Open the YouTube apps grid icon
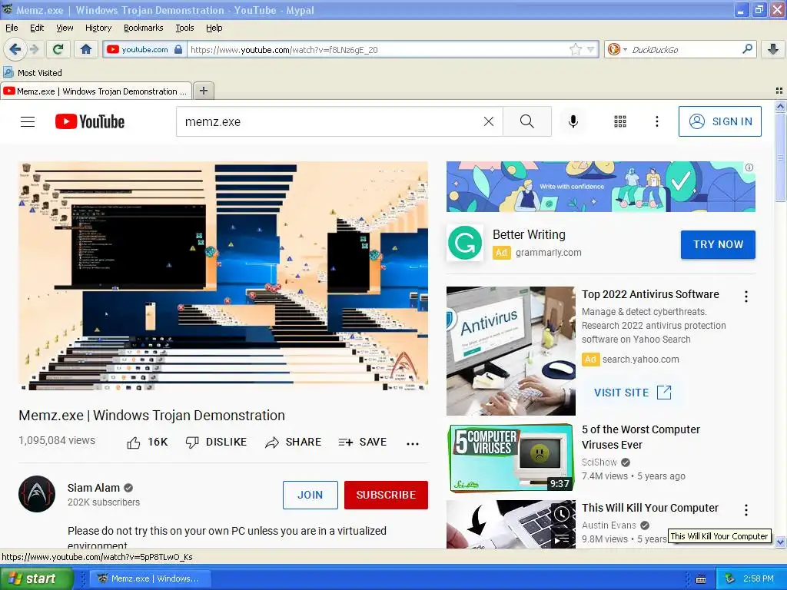Image resolution: width=787 pixels, height=590 pixels. pos(620,121)
